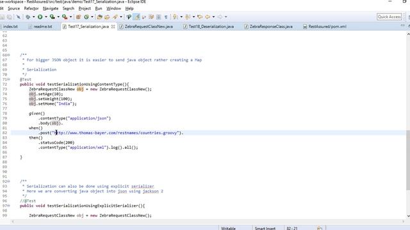
Task: Open the Help menu
Action: pos(129,8)
